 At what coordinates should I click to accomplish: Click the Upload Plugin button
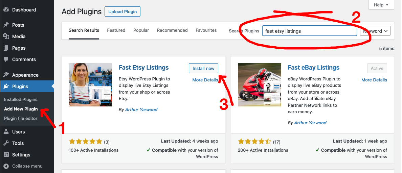[122, 11]
